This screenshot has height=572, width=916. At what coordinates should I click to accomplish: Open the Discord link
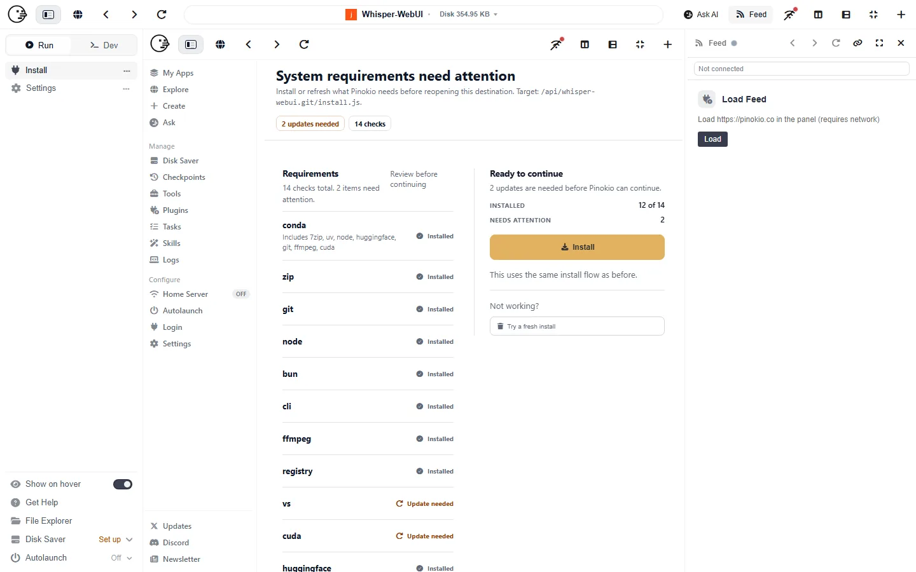[169, 543]
